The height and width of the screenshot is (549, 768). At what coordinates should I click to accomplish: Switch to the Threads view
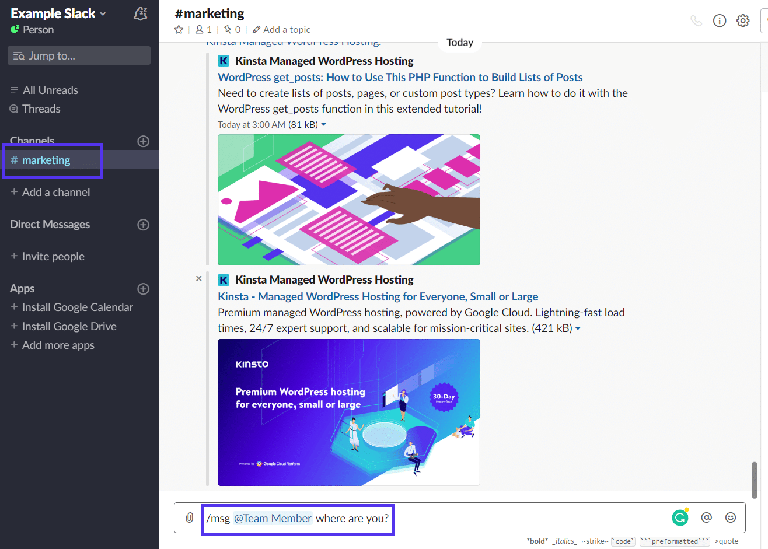[41, 109]
